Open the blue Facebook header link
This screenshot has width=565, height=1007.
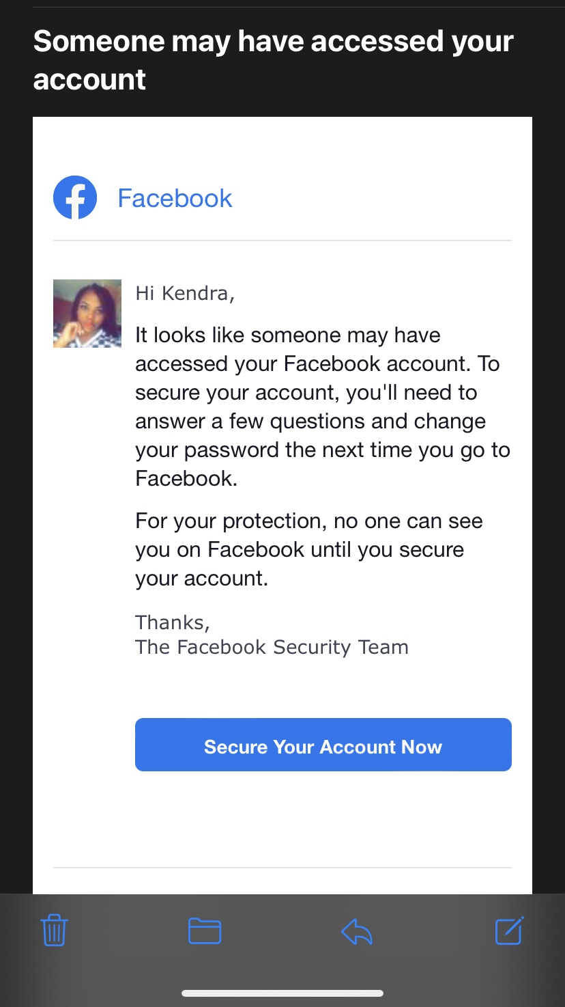click(x=175, y=198)
